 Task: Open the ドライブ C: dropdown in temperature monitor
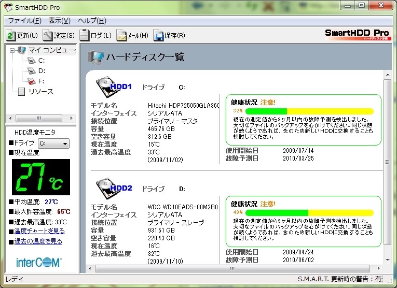click(x=53, y=143)
